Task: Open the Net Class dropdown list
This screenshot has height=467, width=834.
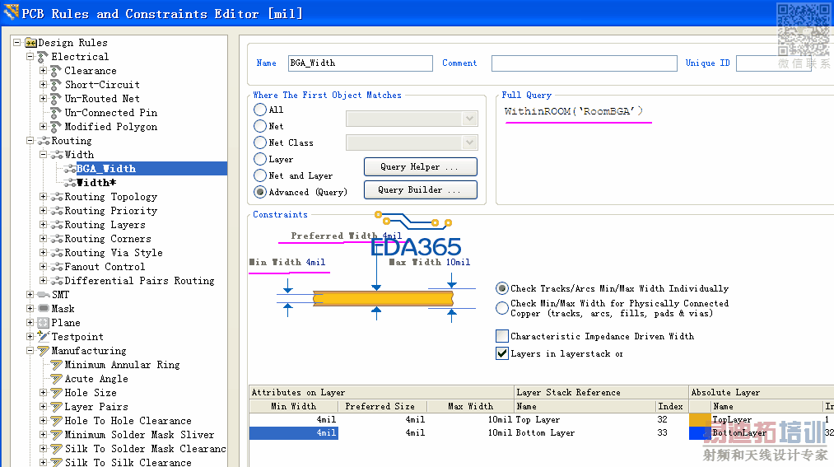Action: tap(469, 142)
